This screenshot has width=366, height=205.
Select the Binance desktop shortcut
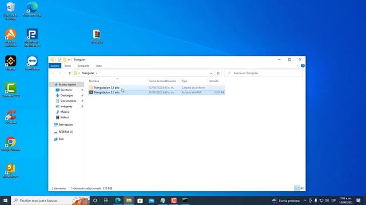10,63
